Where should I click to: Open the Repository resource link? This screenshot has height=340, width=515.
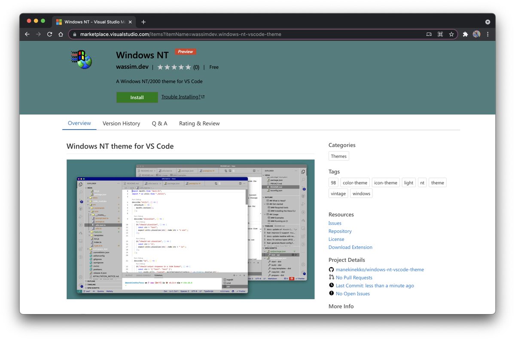click(x=340, y=231)
